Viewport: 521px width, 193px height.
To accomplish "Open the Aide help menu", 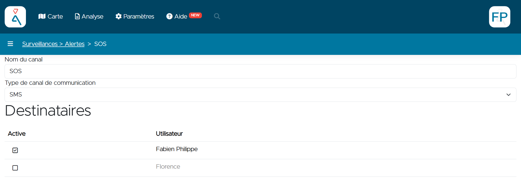I will coord(177,17).
